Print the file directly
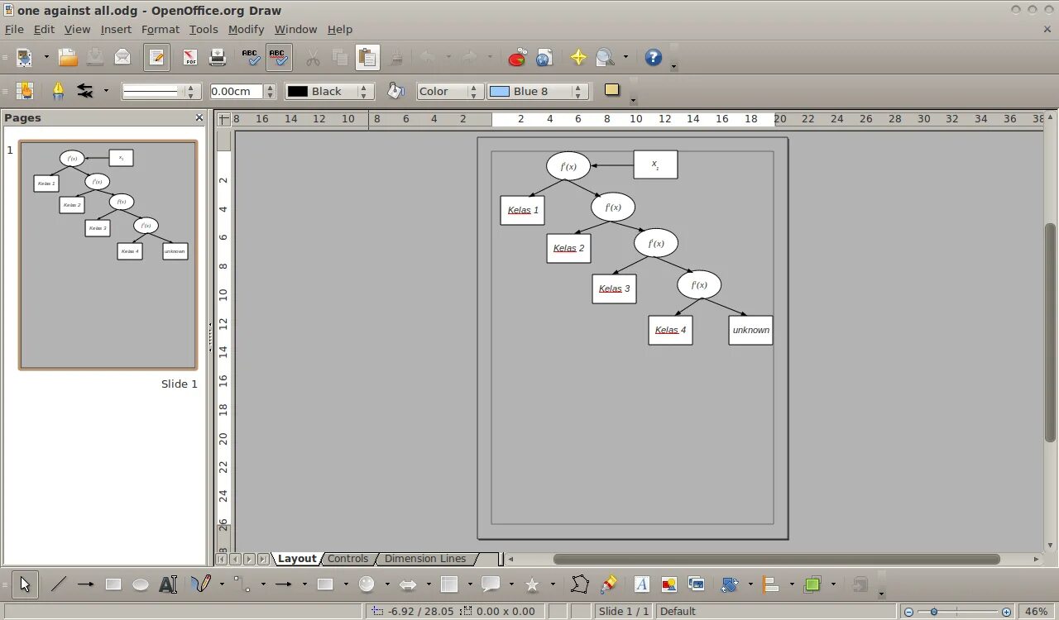Screen dimensions: 1059x620 (218, 57)
